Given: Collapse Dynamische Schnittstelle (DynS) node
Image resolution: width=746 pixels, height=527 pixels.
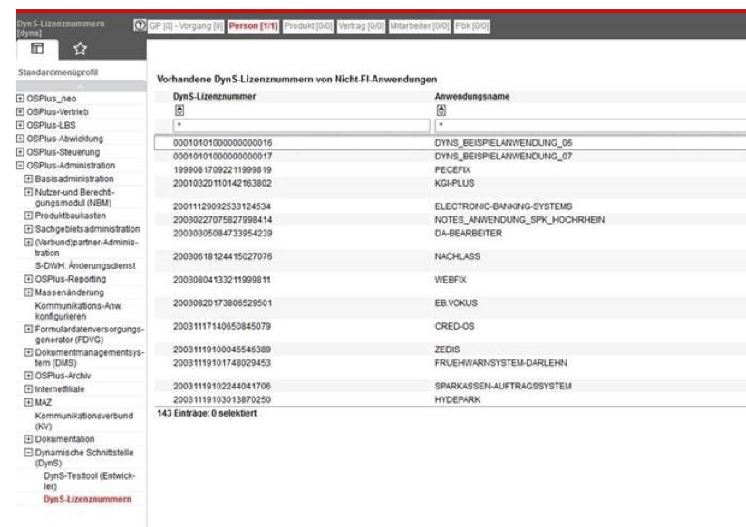Looking at the screenshot, I should [x=28, y=453].
